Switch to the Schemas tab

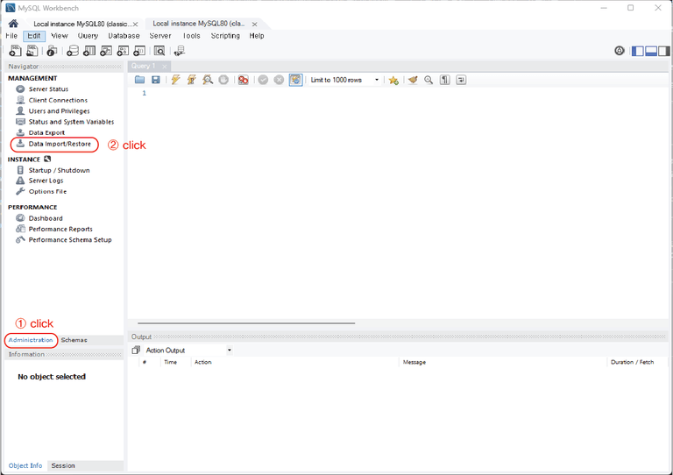point(74,340)
